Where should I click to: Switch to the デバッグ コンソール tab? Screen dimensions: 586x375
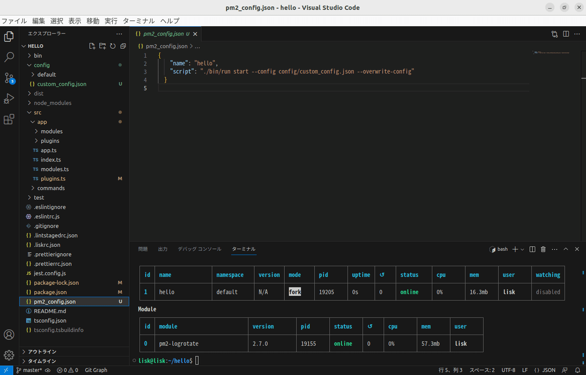pos(199,249)
